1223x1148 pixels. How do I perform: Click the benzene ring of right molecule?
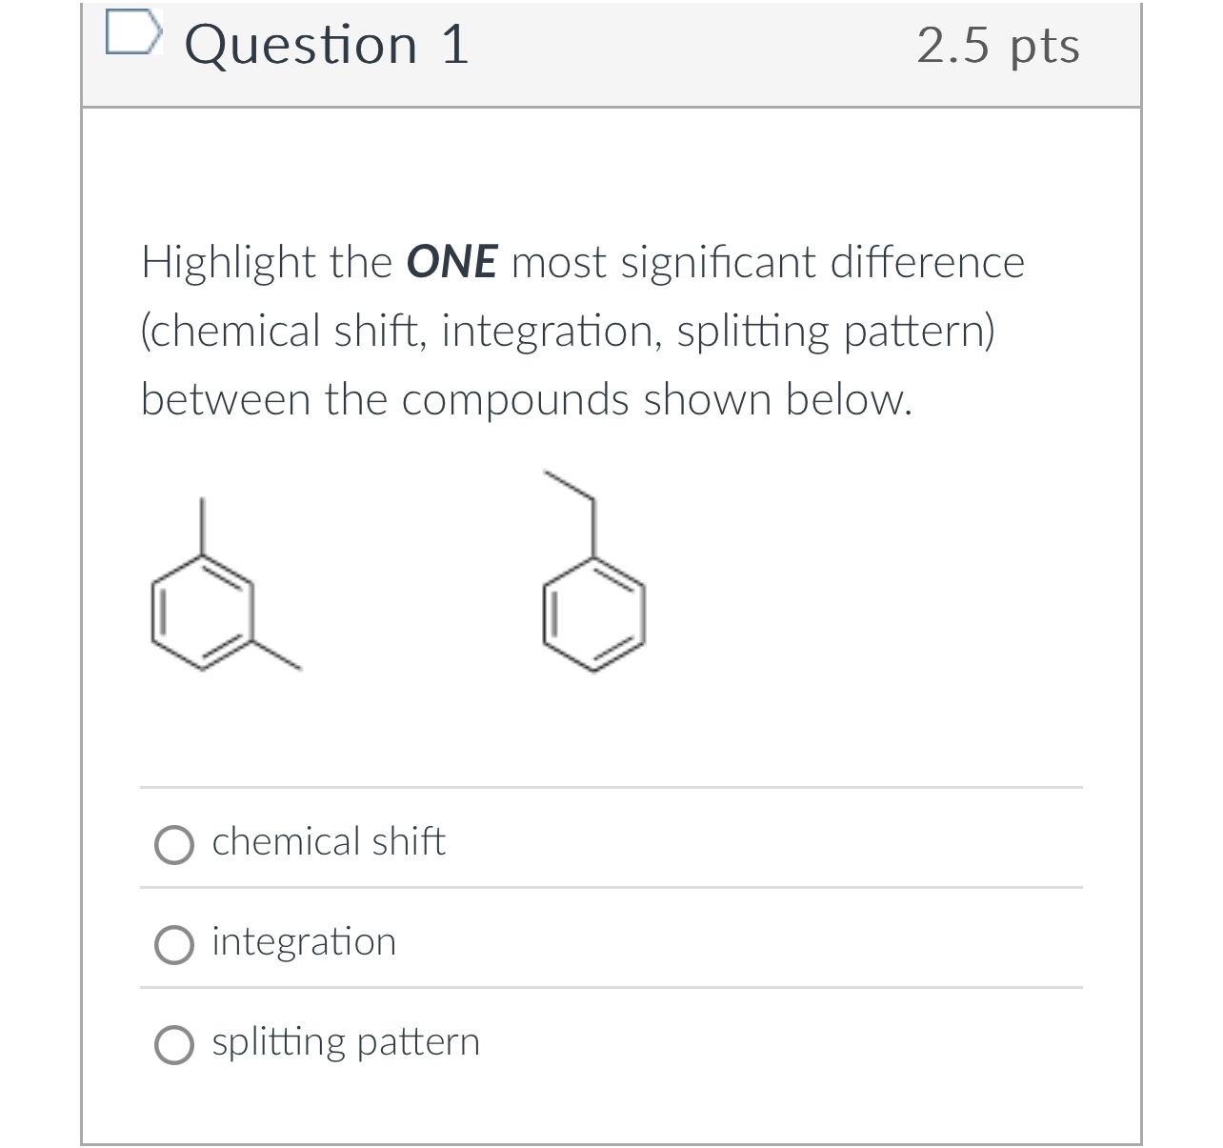[593, 614]
